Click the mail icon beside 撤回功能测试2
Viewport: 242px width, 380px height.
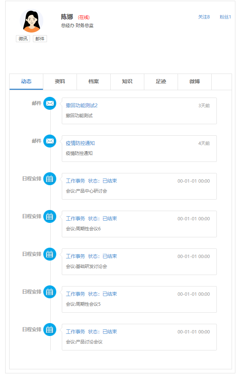click(50, 104)
